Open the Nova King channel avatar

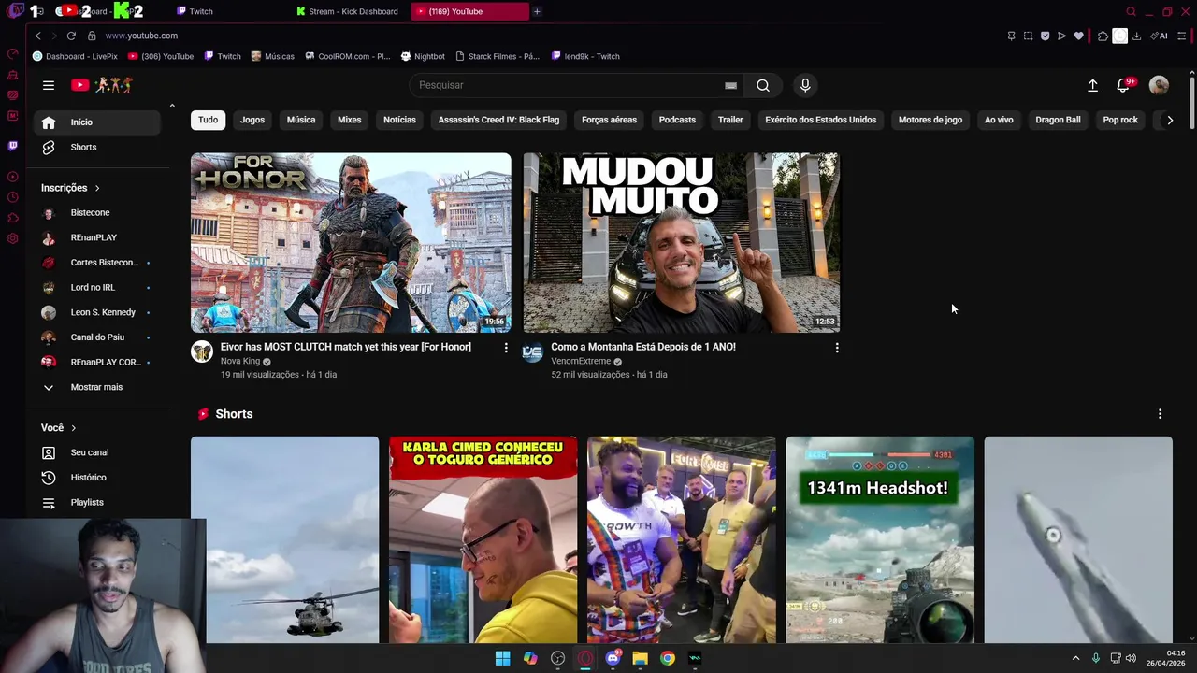202,351
